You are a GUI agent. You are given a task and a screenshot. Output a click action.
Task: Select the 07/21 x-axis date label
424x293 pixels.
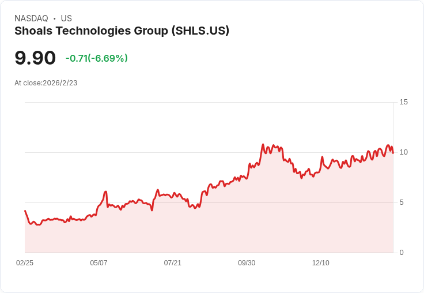[x=172, y=263]
